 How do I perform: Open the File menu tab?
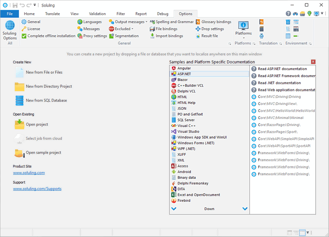9,14
